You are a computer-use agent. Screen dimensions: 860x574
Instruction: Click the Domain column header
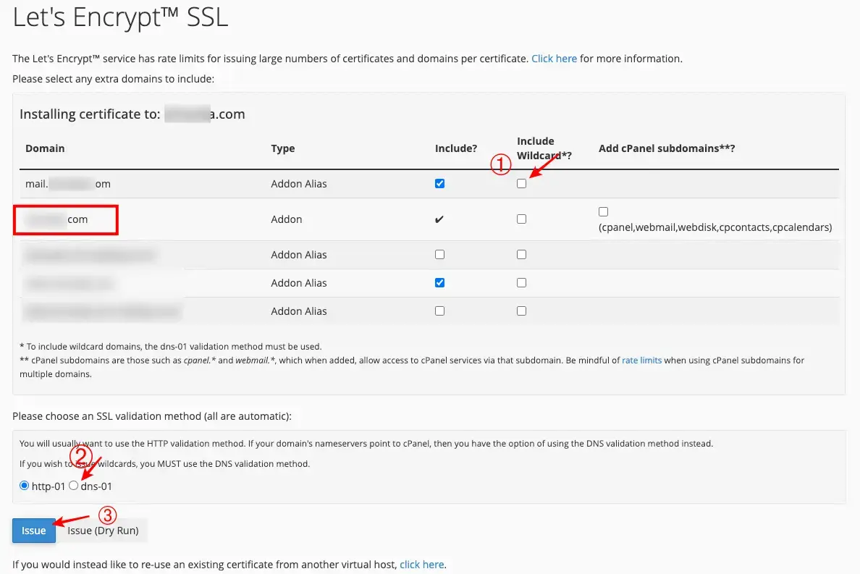pyautogui.click(x=45, y=148)
